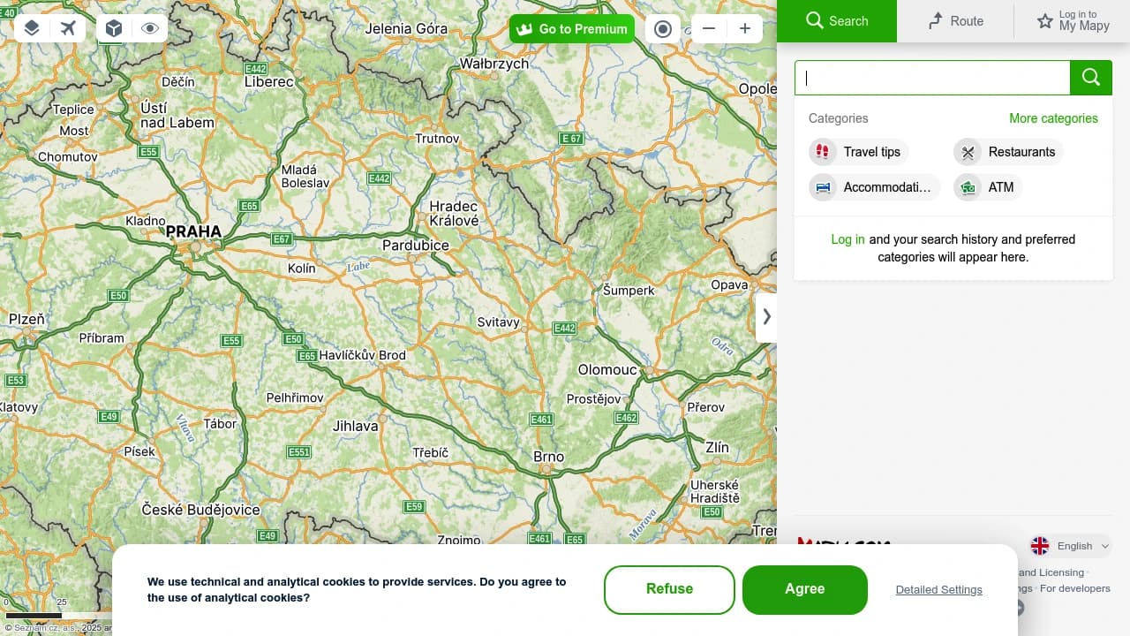Refuse analytical cookies
This screenshot has width=1130, height=636.
coord(669,589)
